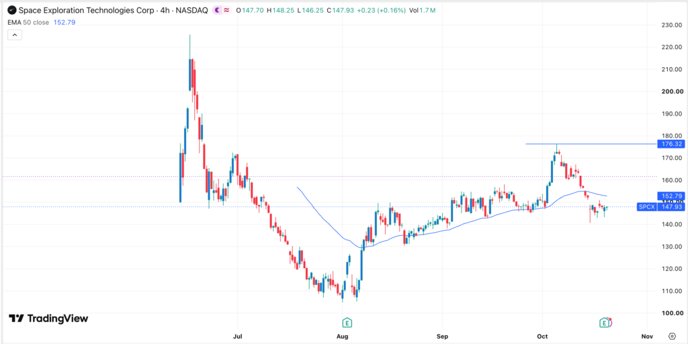Select the blue horizontal line at 176.32
688x344 pixels.
pyautogui.click(x=591, y=144)
